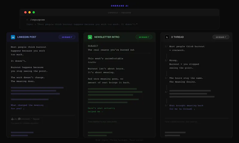This screenshot has height=143, width=239.
Task: Click thread item 1 "Most people think burnout = overwork."
Action: pos(187,48)
